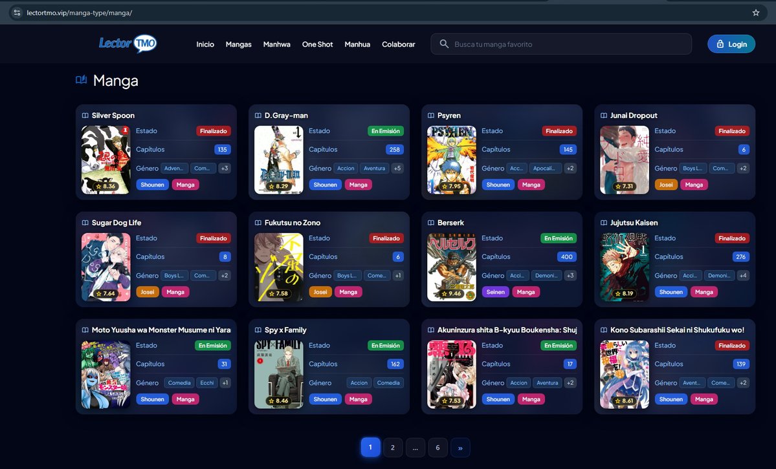Screen dimensions: 776x469
Task: Open the Manhwa section from the navigation bar
Action: 276,44
